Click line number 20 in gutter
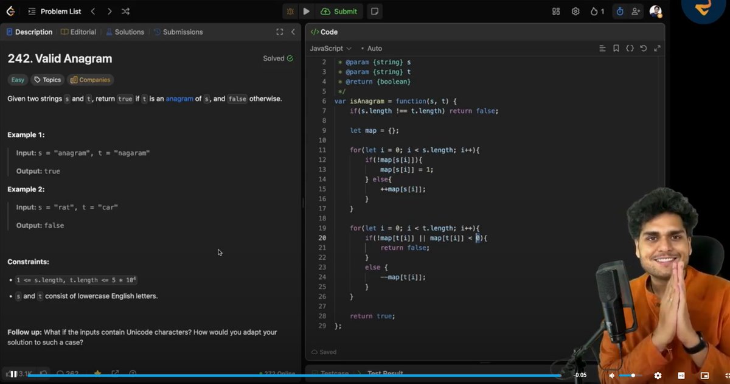The width and height of the screenshot is (730, 384). 322,238
